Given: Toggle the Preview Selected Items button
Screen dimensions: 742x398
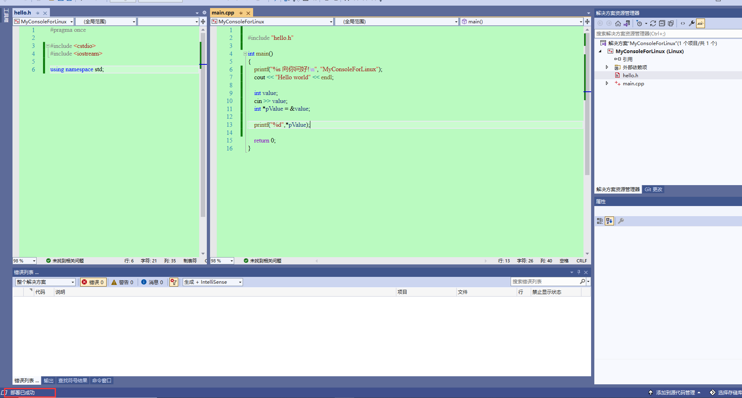Looking at the screenshot, I should [701, 23].
